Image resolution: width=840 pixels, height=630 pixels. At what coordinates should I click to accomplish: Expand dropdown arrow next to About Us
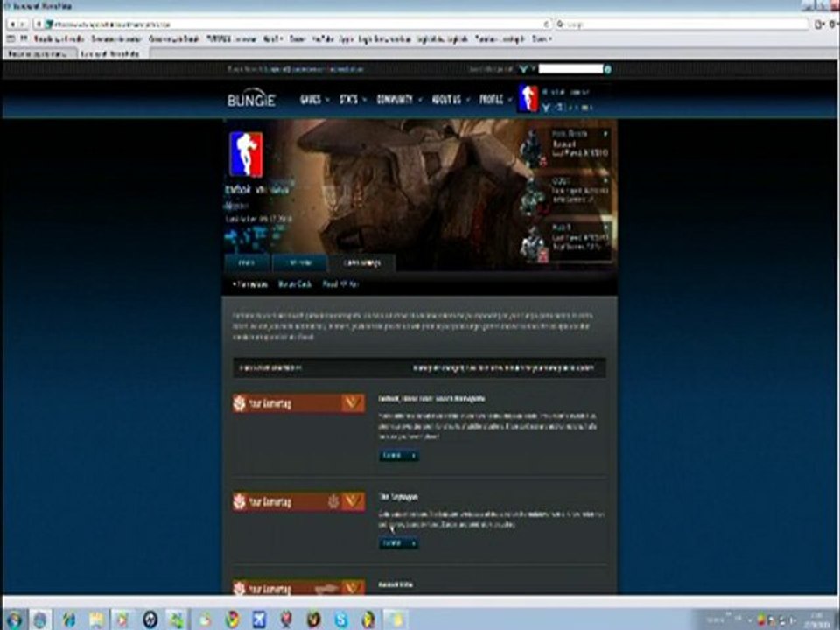[x=467, y=100]
